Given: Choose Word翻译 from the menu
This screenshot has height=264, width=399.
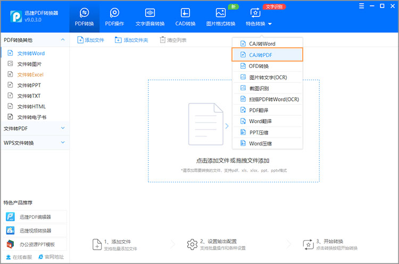Looking at the screenshot, I should click(x=267, y=121).
